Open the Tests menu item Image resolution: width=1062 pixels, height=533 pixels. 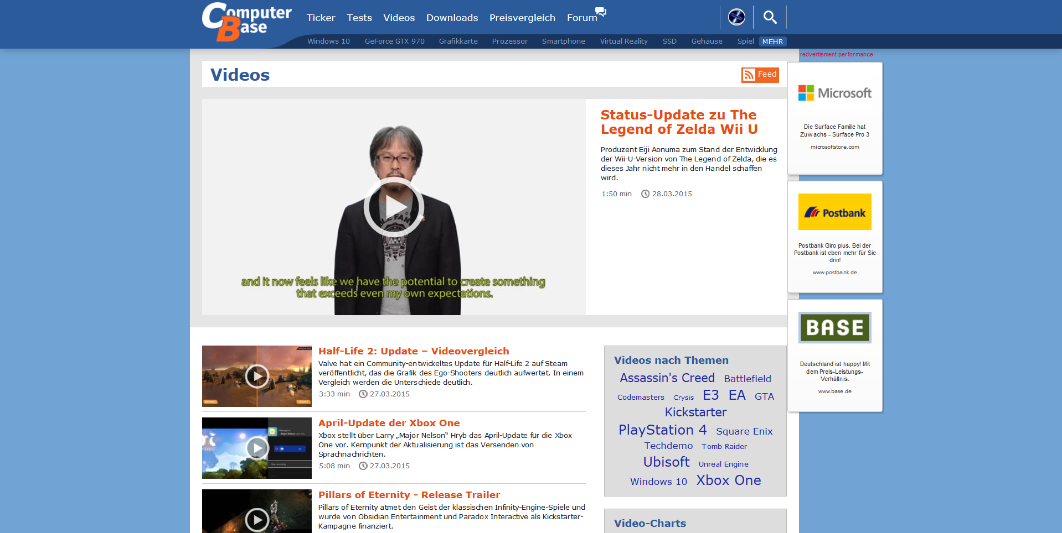tap(359, 18)
